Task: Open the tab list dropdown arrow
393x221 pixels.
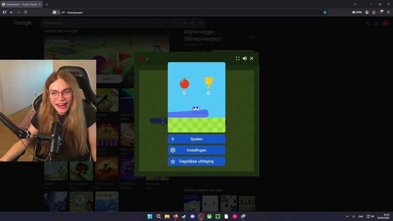Action: tap(355, 4)
